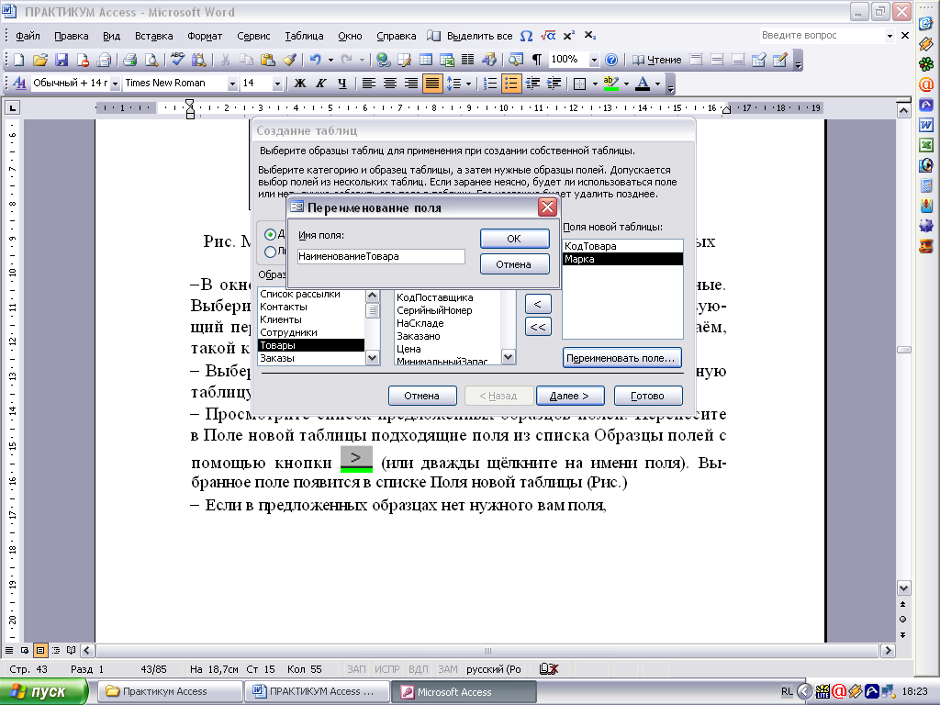The image size is (940, 705).
Task: Align text to the left
Action: pos(369,83)
